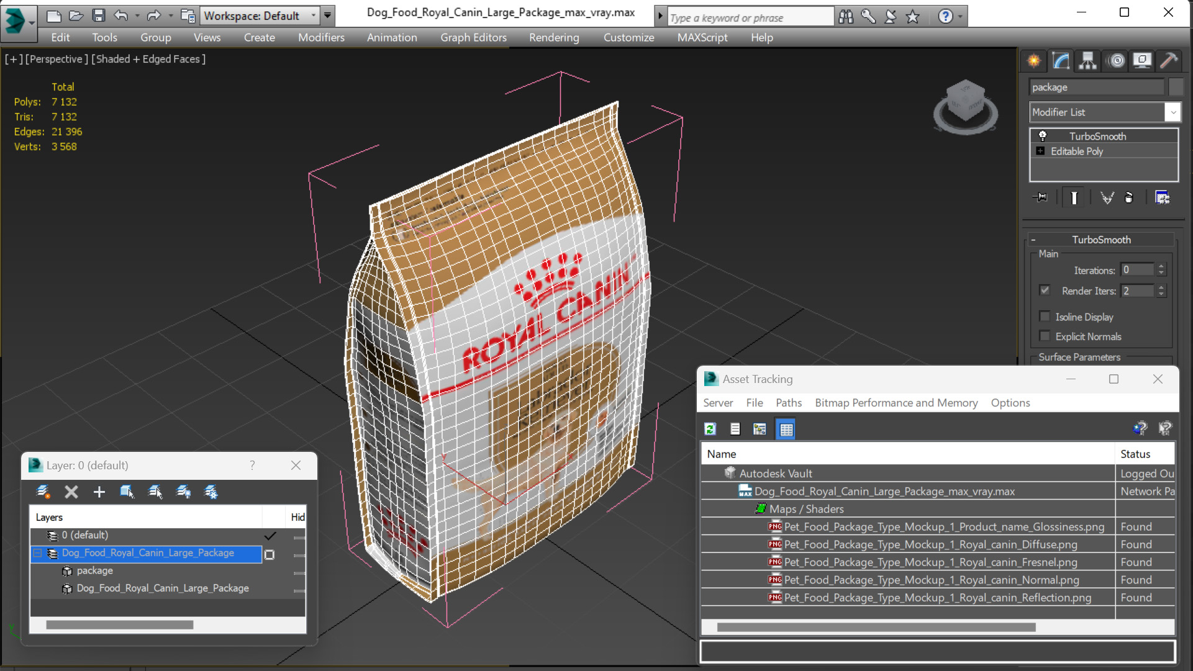
Task: Toggle current layer checkmark for 0 (default)
Action: [x=270, y=536]
